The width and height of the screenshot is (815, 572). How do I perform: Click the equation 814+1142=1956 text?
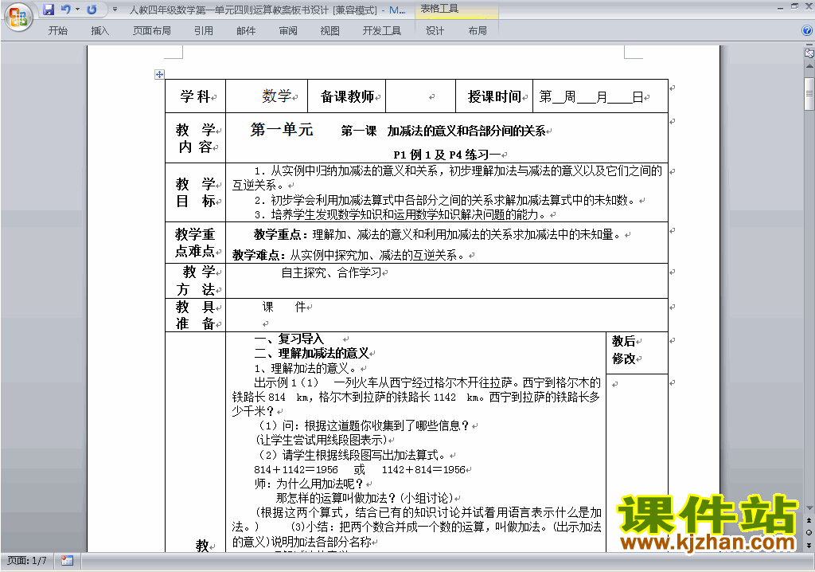296,469
